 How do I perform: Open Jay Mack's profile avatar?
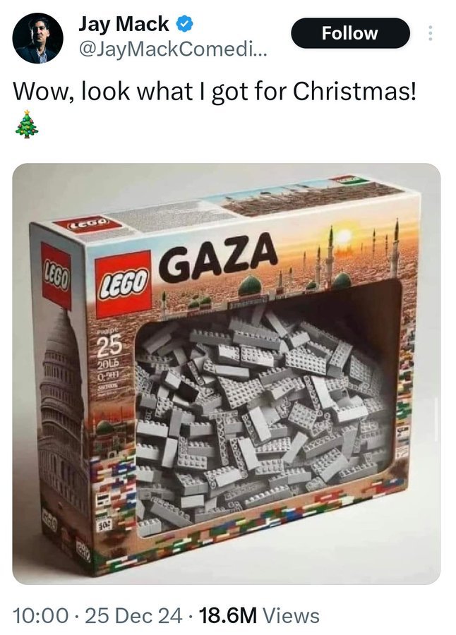(37, 38)
